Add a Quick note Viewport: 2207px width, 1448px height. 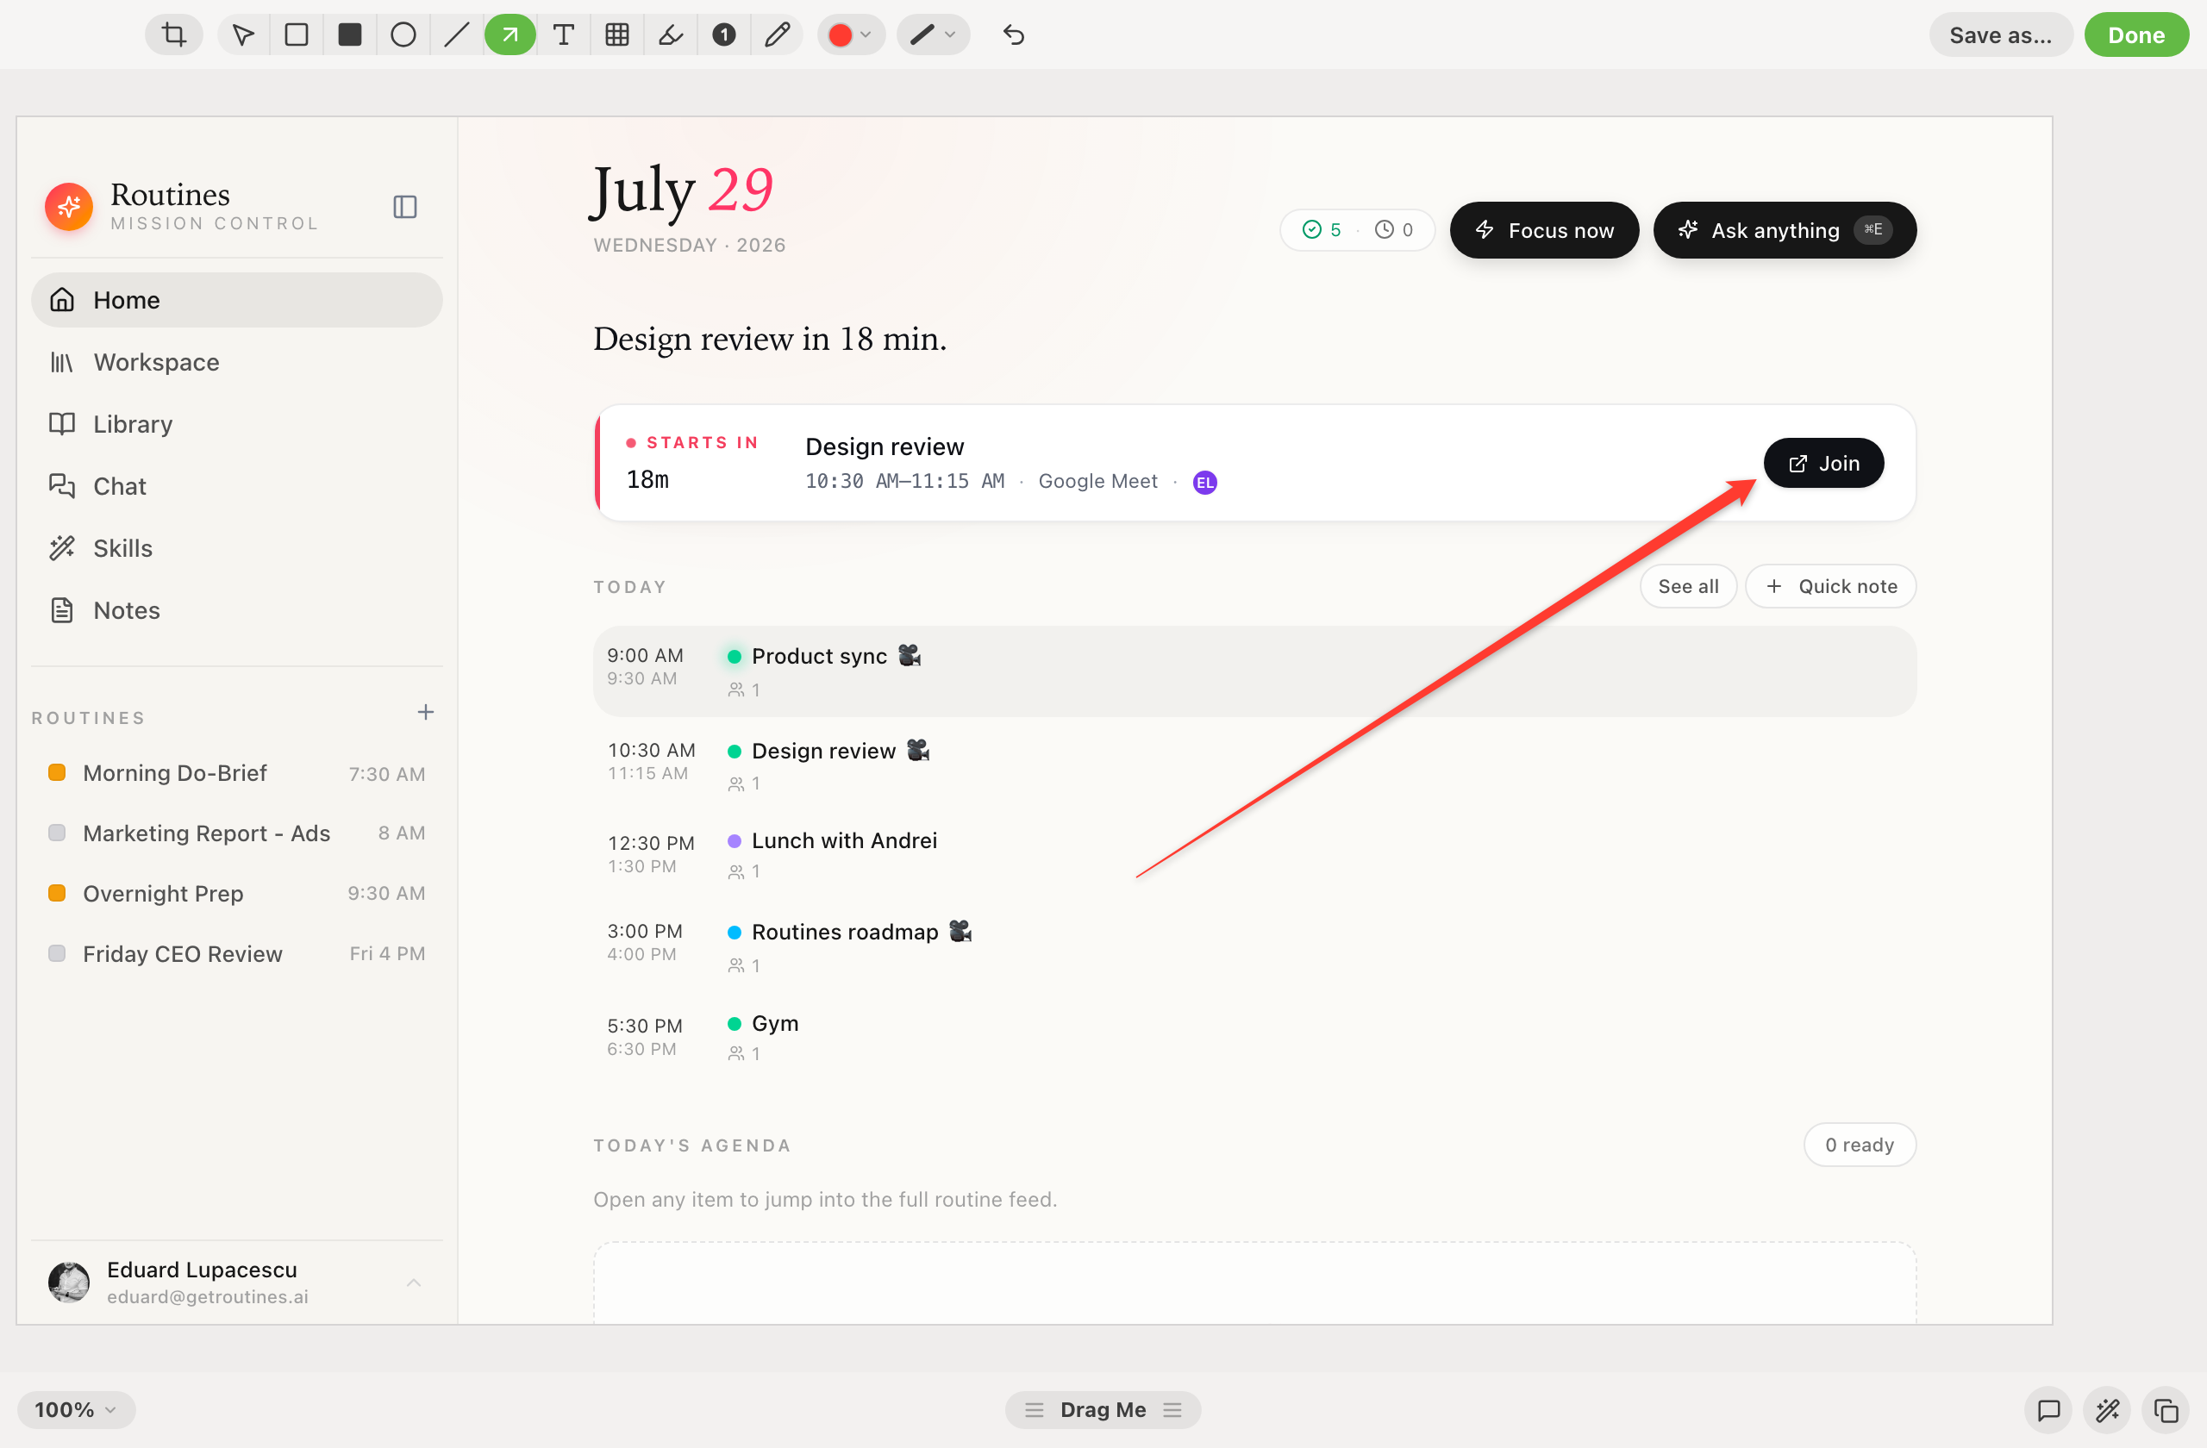click(x=1830, y=587)
